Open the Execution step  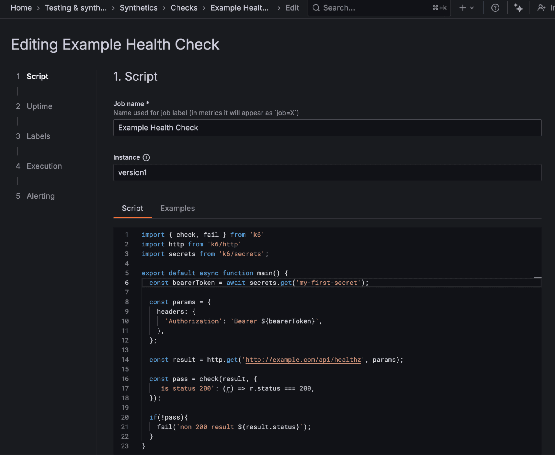[44, 166]
